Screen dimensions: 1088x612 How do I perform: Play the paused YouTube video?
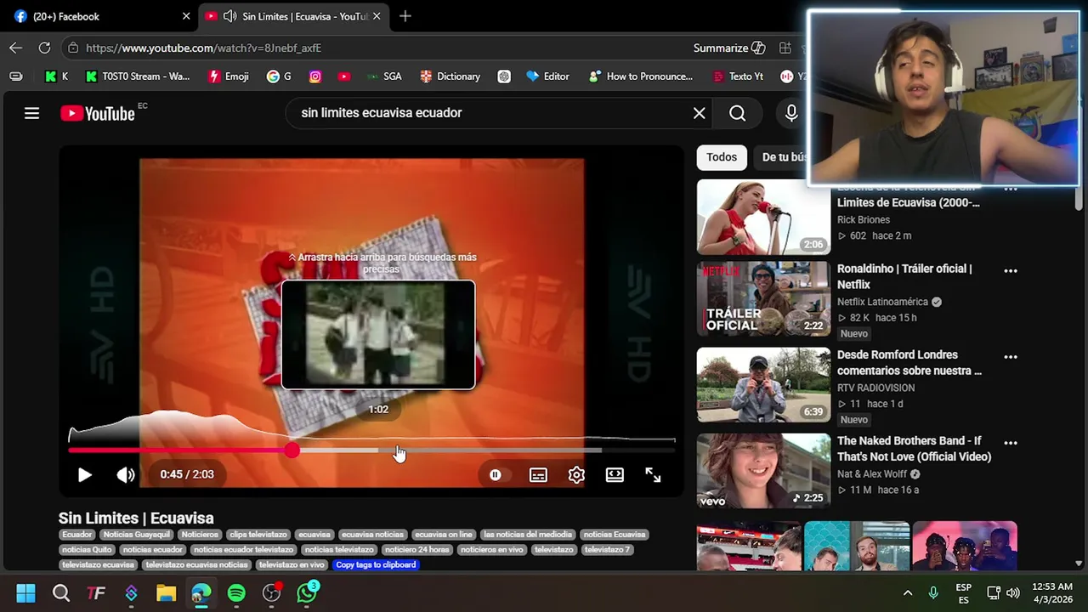click(x=84, y=475)
